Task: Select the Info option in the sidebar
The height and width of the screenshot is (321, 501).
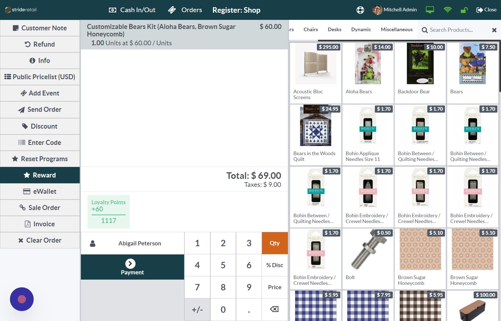Action: click(40, 60)
